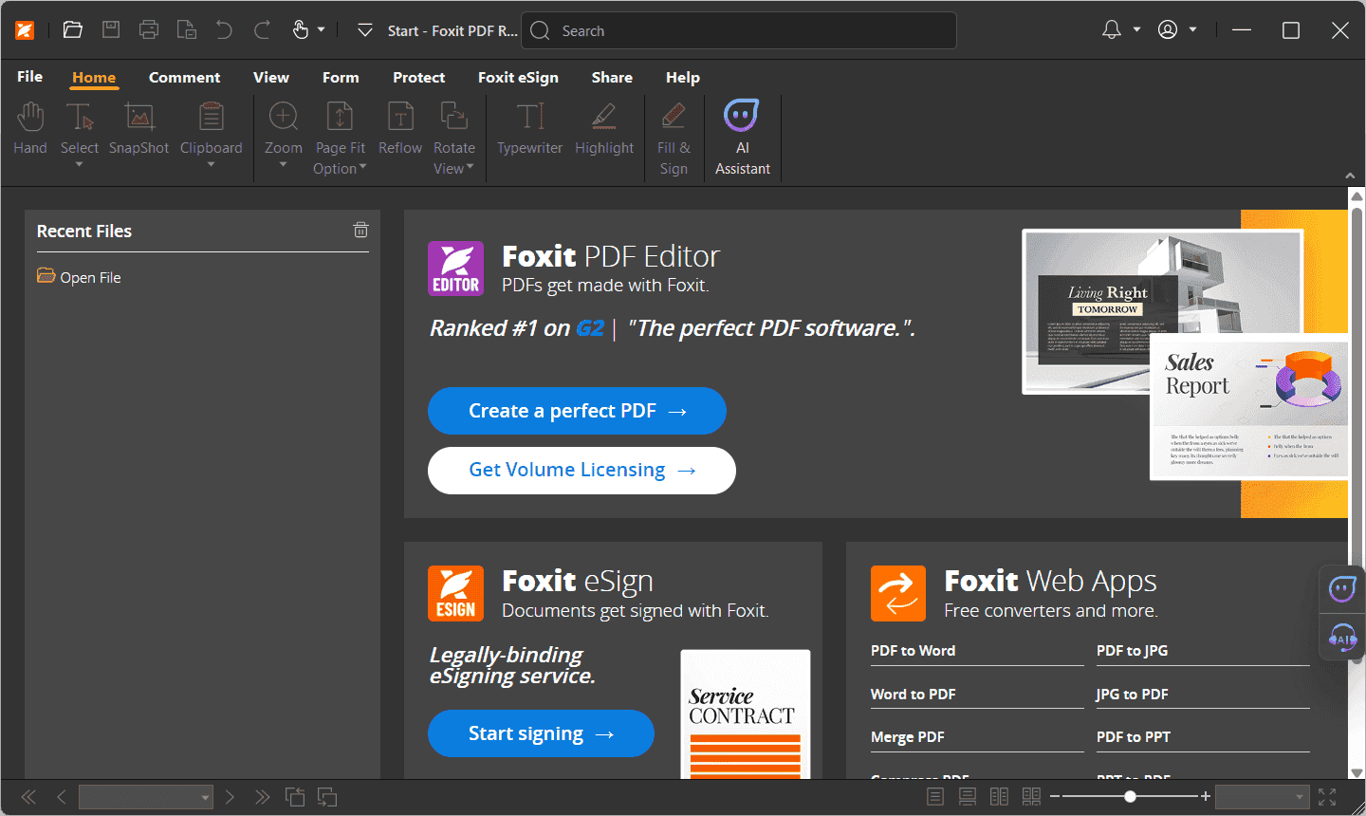The height and width of the screenshot is (816, 1366).
Task: Click the Zoom tool
Action: click(284, 129)
